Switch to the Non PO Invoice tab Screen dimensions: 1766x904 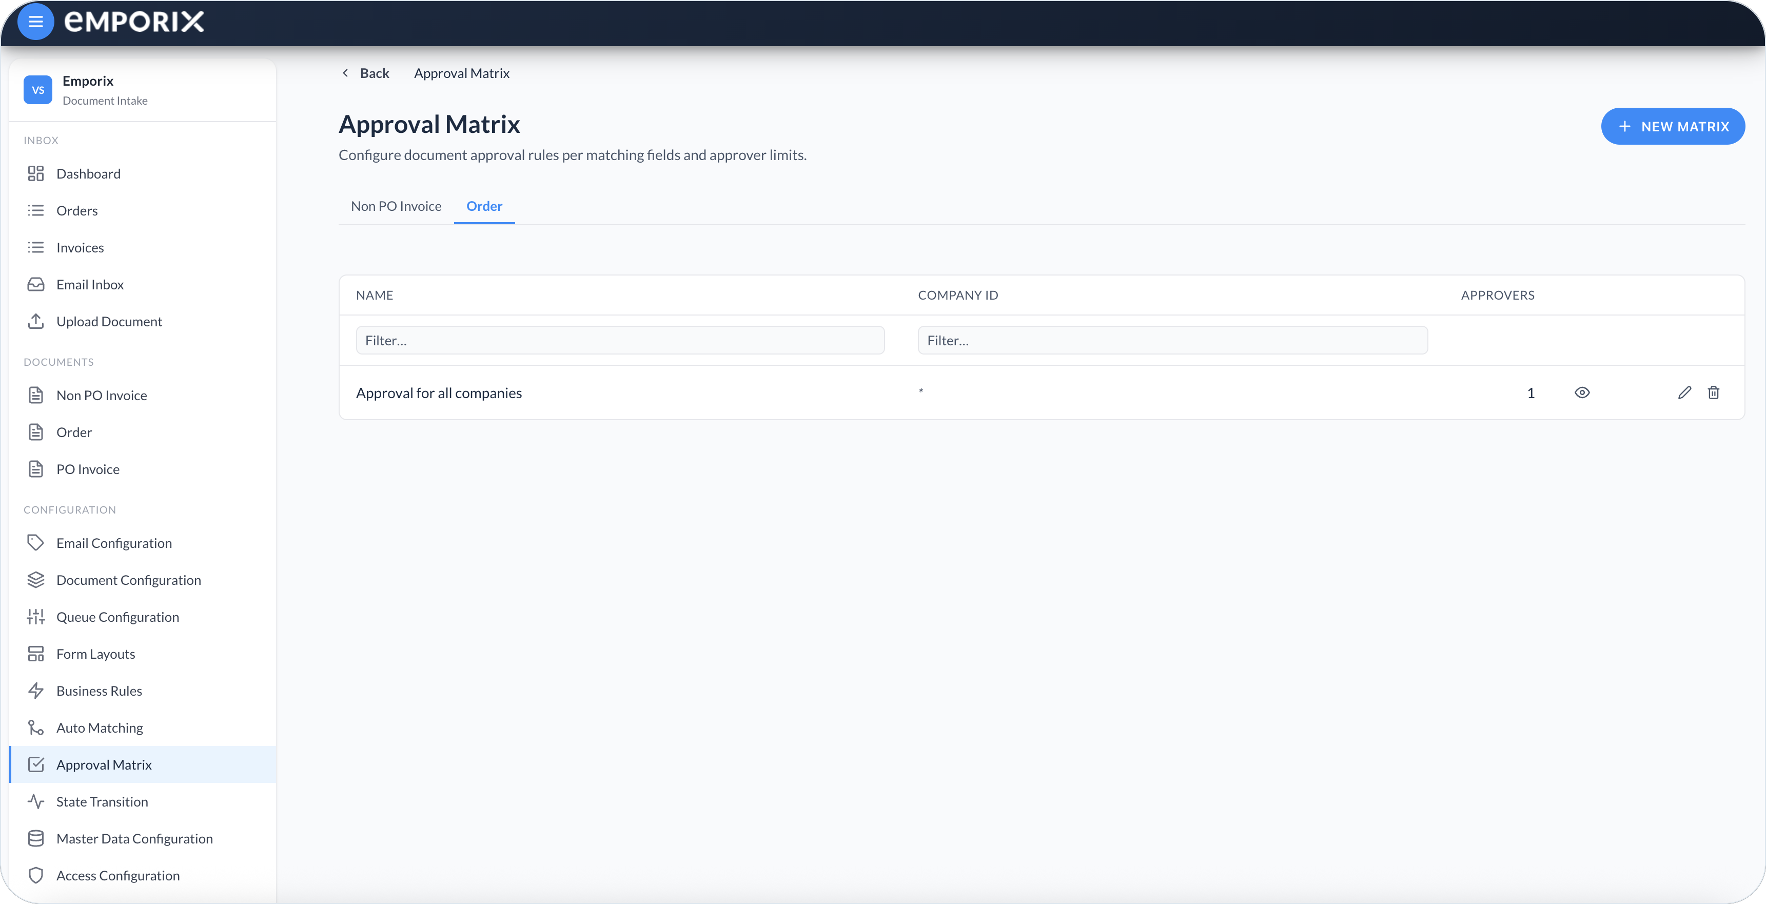[396, 206]
